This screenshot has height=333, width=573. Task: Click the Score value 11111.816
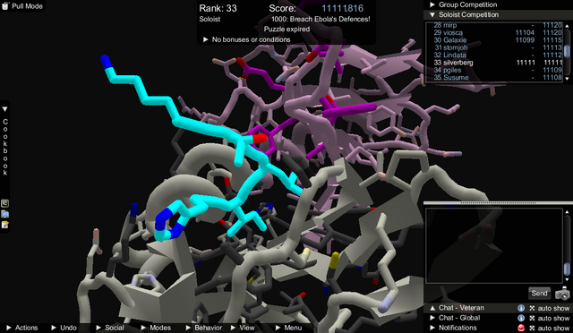click(x=342, y=8)
